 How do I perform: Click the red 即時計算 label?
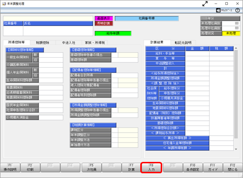[104, 23]
